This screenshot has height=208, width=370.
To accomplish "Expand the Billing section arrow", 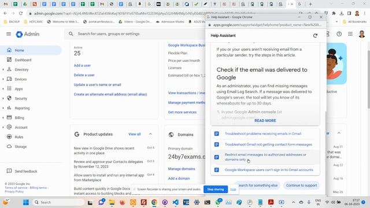I will pos(3,118).
